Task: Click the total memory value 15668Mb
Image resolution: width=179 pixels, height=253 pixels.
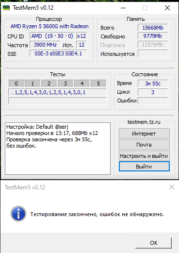Action: (153, 28)
